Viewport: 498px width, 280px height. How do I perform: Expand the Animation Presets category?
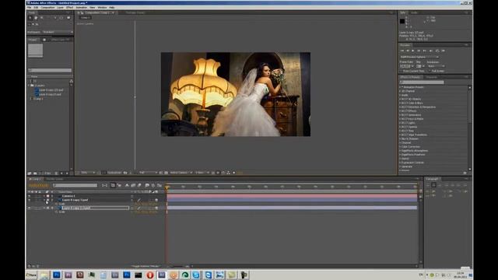tap(400, 87)
